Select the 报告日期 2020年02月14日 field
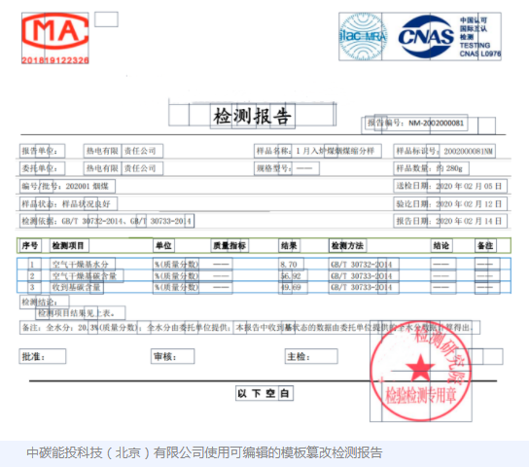Viewport: 529px width, 467px height. [450, 221]
